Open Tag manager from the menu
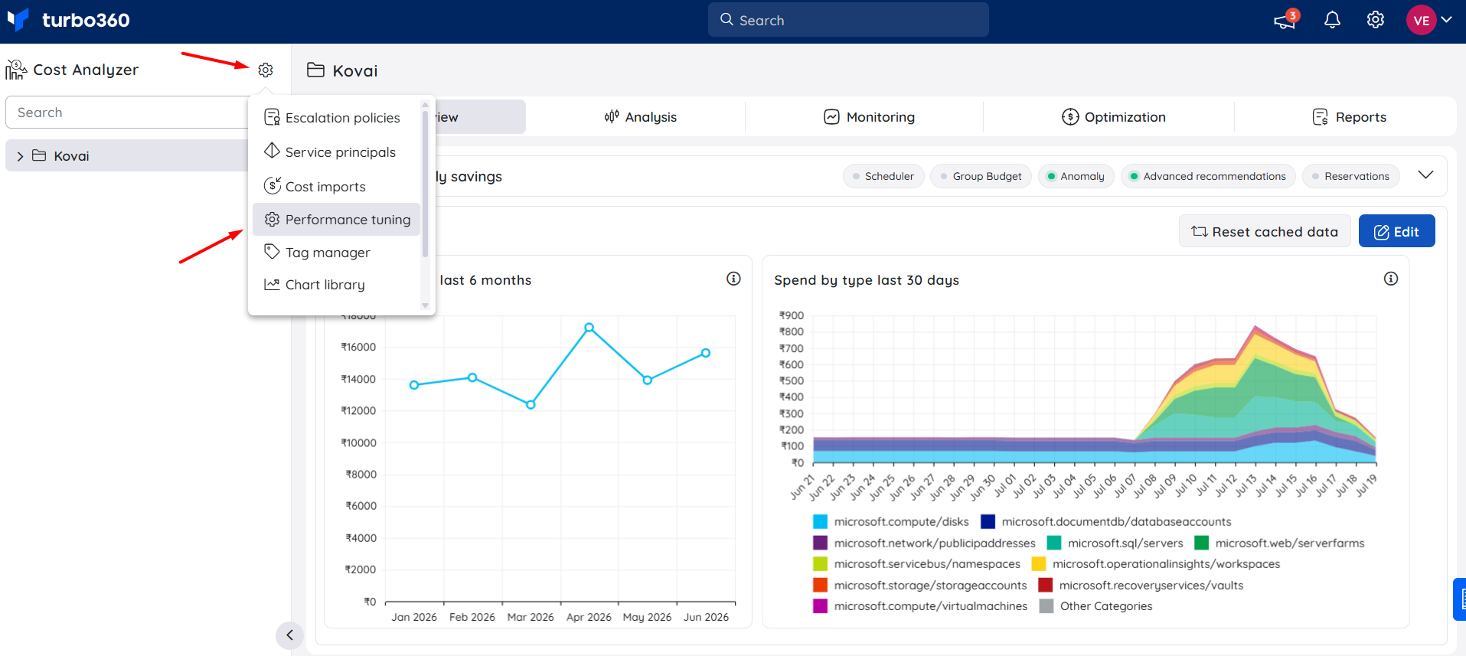Screen dimensions: 1466x656 [x=337, y=253]
